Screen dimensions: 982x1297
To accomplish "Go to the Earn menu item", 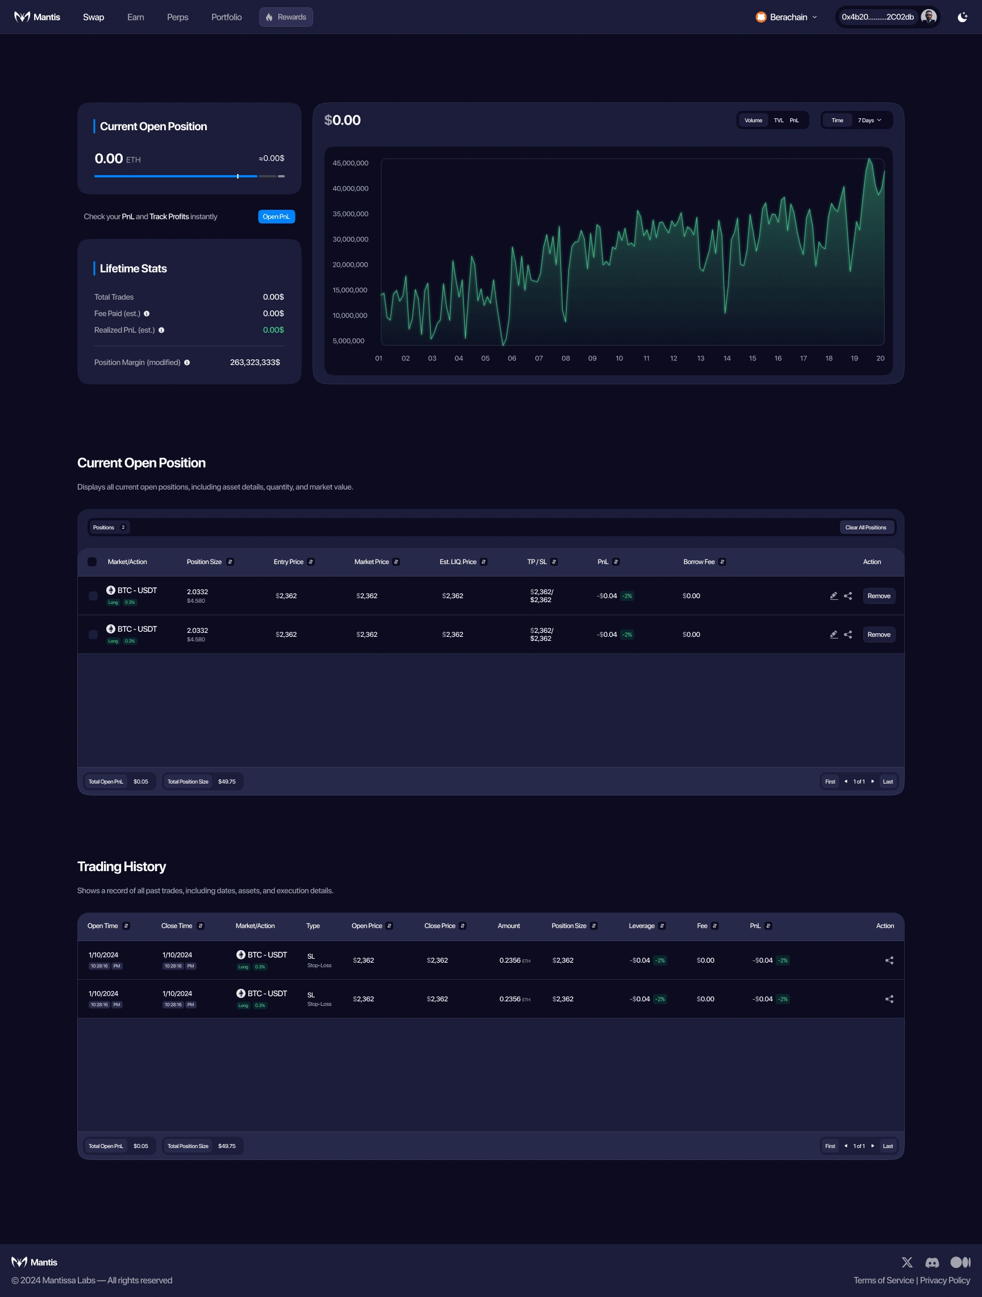I will coord(135,17).
